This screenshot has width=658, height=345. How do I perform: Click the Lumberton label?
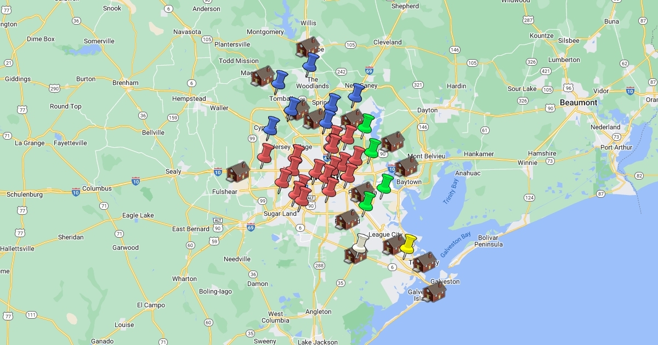tap(564, 60)
